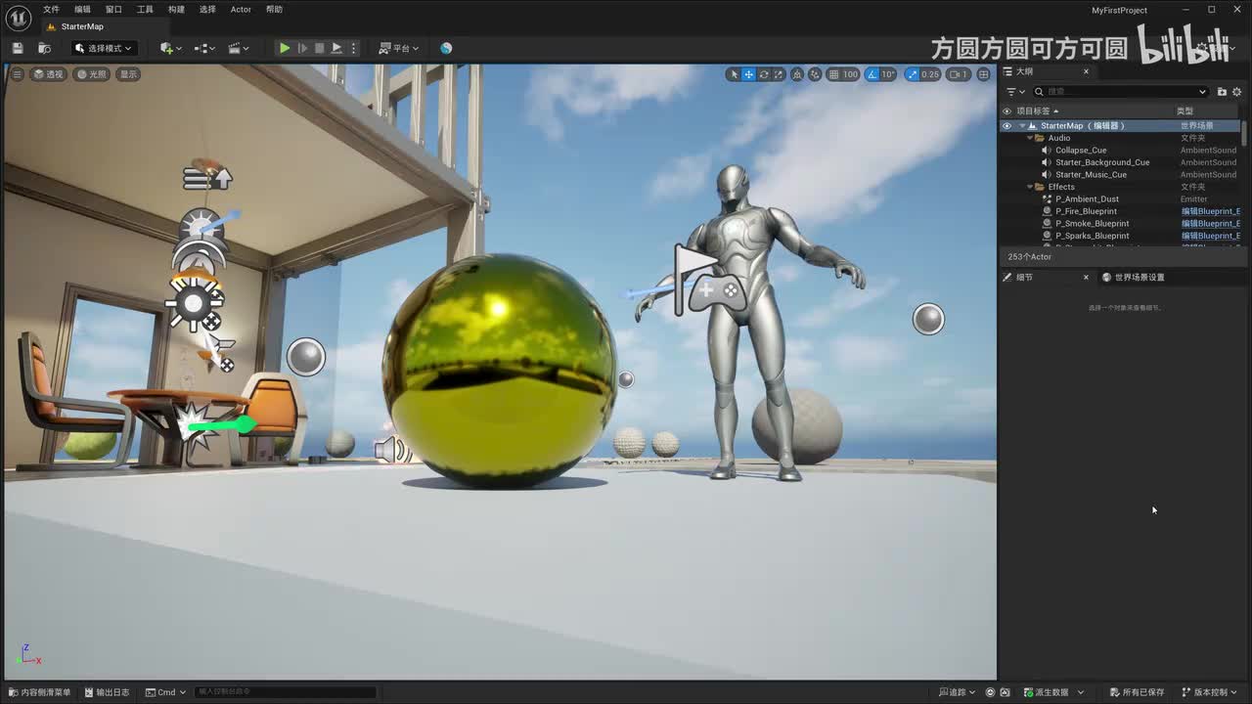Add a new folder in the outliner
1252x704 pixels.
click(x=1222, y=92)
